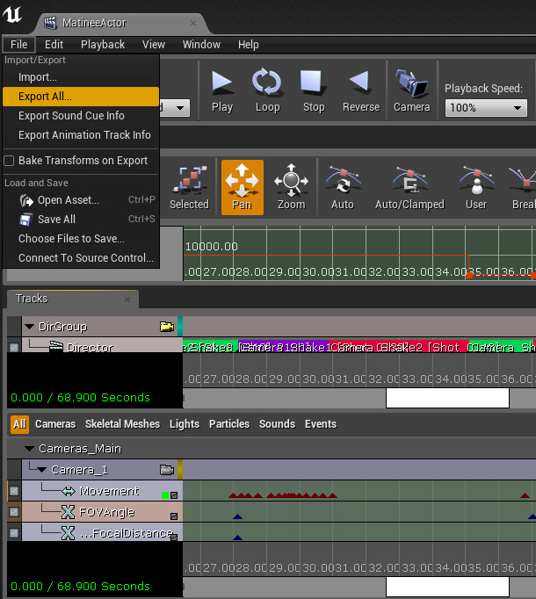Set the Auto tangent mode
Image resolution: width=536 pixels, height=599 pixels.
342,187
